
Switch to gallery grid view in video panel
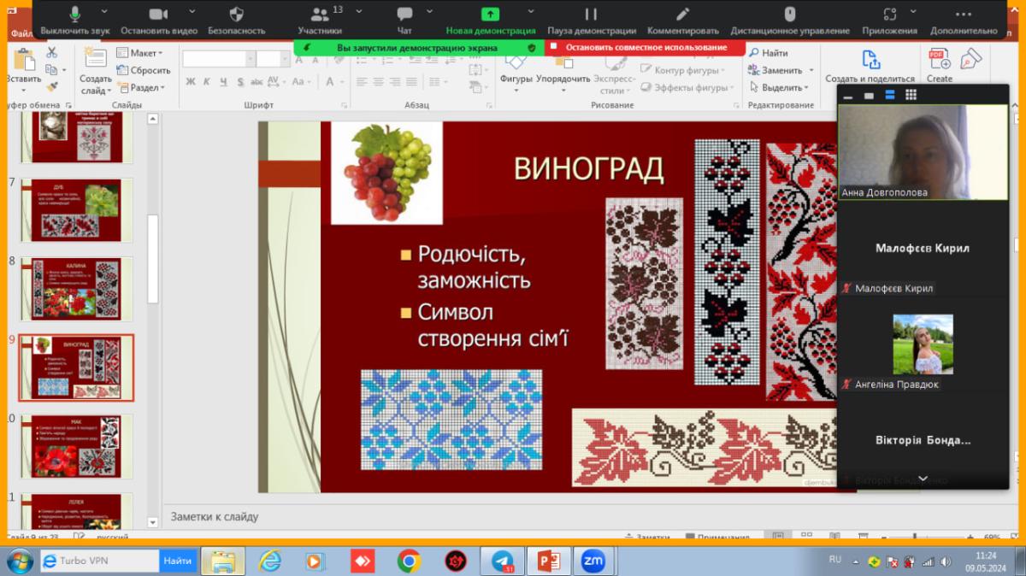tap(911, 95)
